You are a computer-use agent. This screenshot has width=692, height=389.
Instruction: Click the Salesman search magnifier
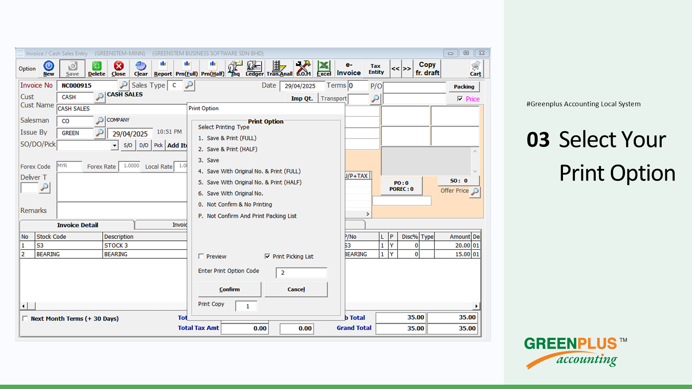click(99, 121)
